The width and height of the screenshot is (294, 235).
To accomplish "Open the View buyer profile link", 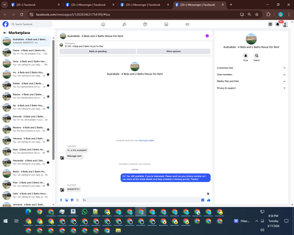I will point(146,140).
